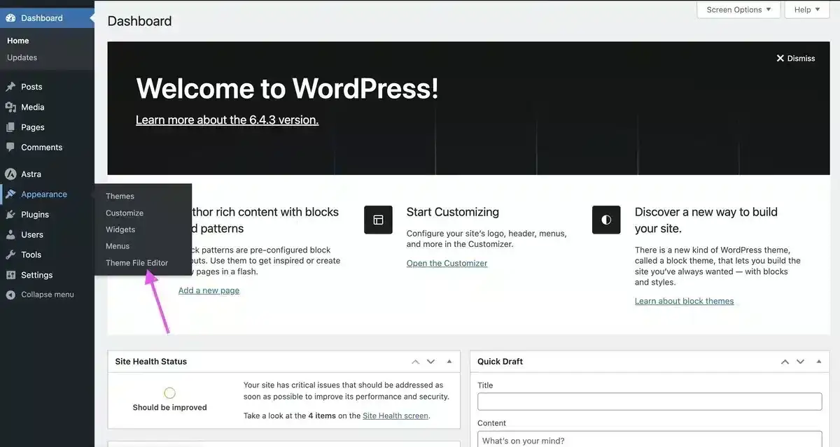The width and height of the screenshot is (840, 447).
Task: Click Learn about block themes link
Action: 684,301
